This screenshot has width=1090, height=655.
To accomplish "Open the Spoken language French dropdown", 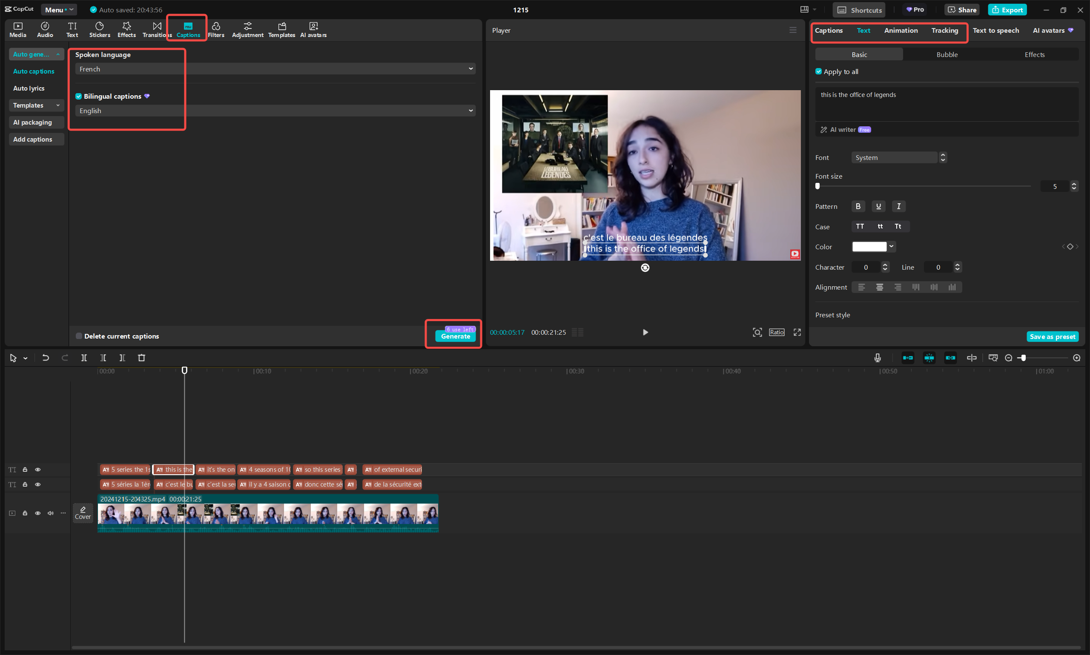I will tap(275, 69).
